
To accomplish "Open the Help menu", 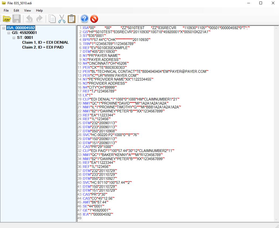I will tap(39, 11).
